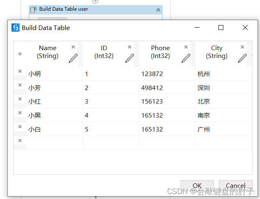Click the cell containing 小黑
The image size is (260, 199).
tap(54, 115)
